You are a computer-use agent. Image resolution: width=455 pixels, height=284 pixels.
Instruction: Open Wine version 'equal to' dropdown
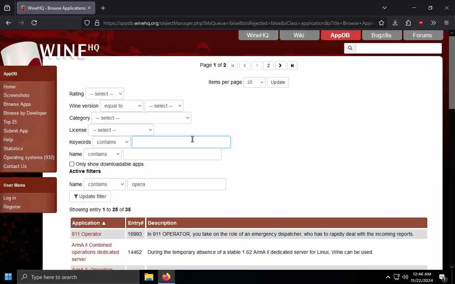(x=122, y=106)
